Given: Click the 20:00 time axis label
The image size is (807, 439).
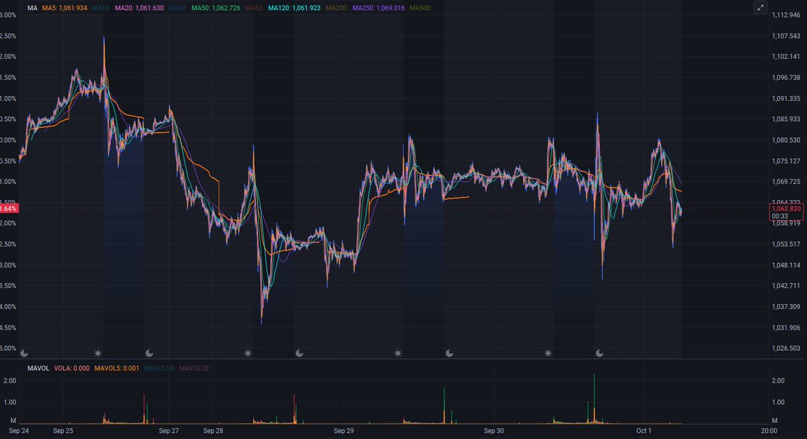Looking at the screenshot, I should 769,431.
